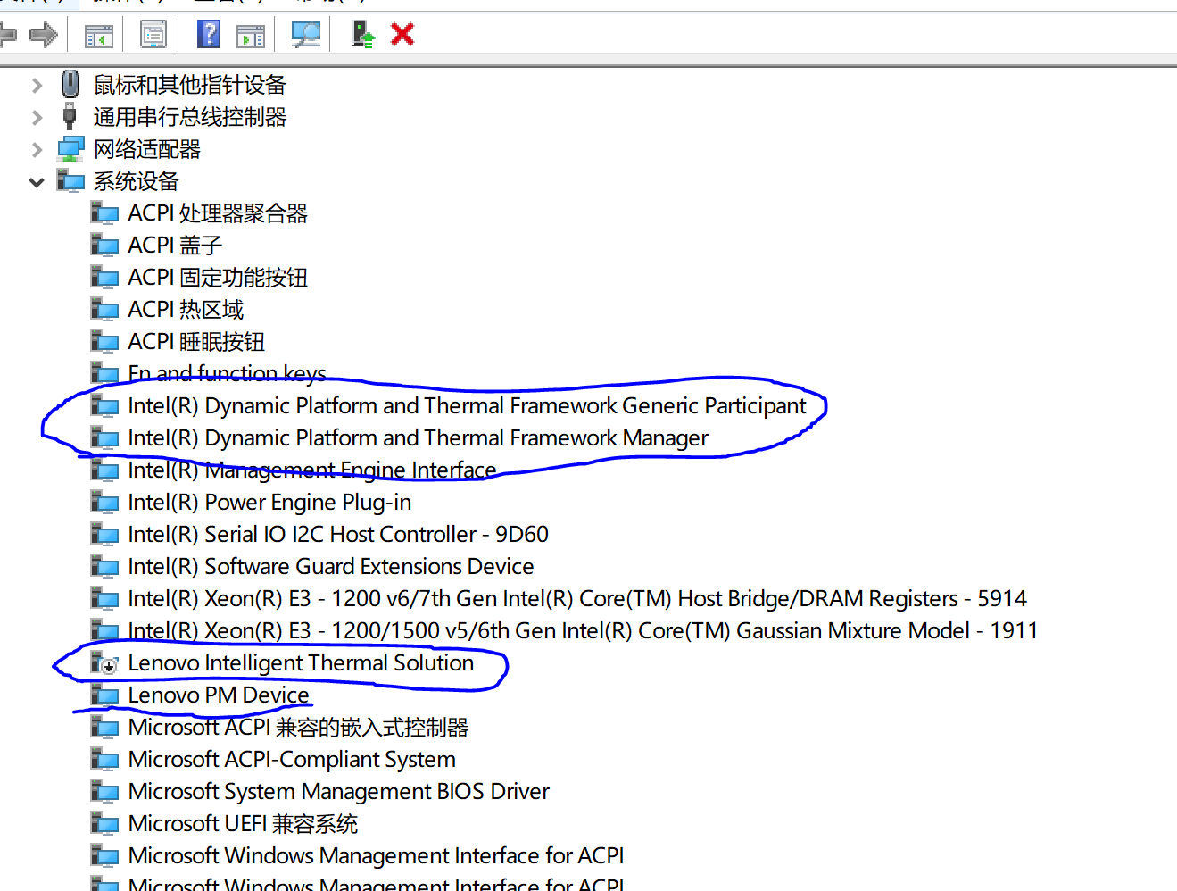Click the mouse icon beside 鼠标和其他指针设备
This screenshot has height=891, width=1177.
(x=70, y=84)
